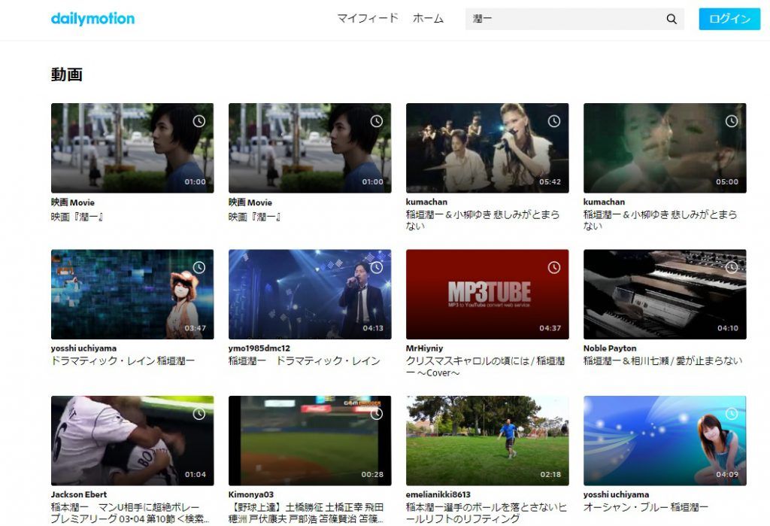770x526 pixels.
Task: Click watch-later clock on 02:18 park video
Action: [554, 414]
